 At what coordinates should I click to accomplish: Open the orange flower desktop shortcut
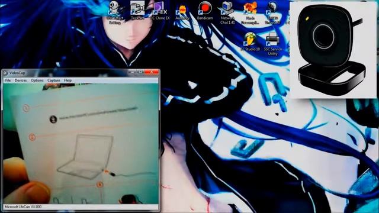(x=250, y=13)
